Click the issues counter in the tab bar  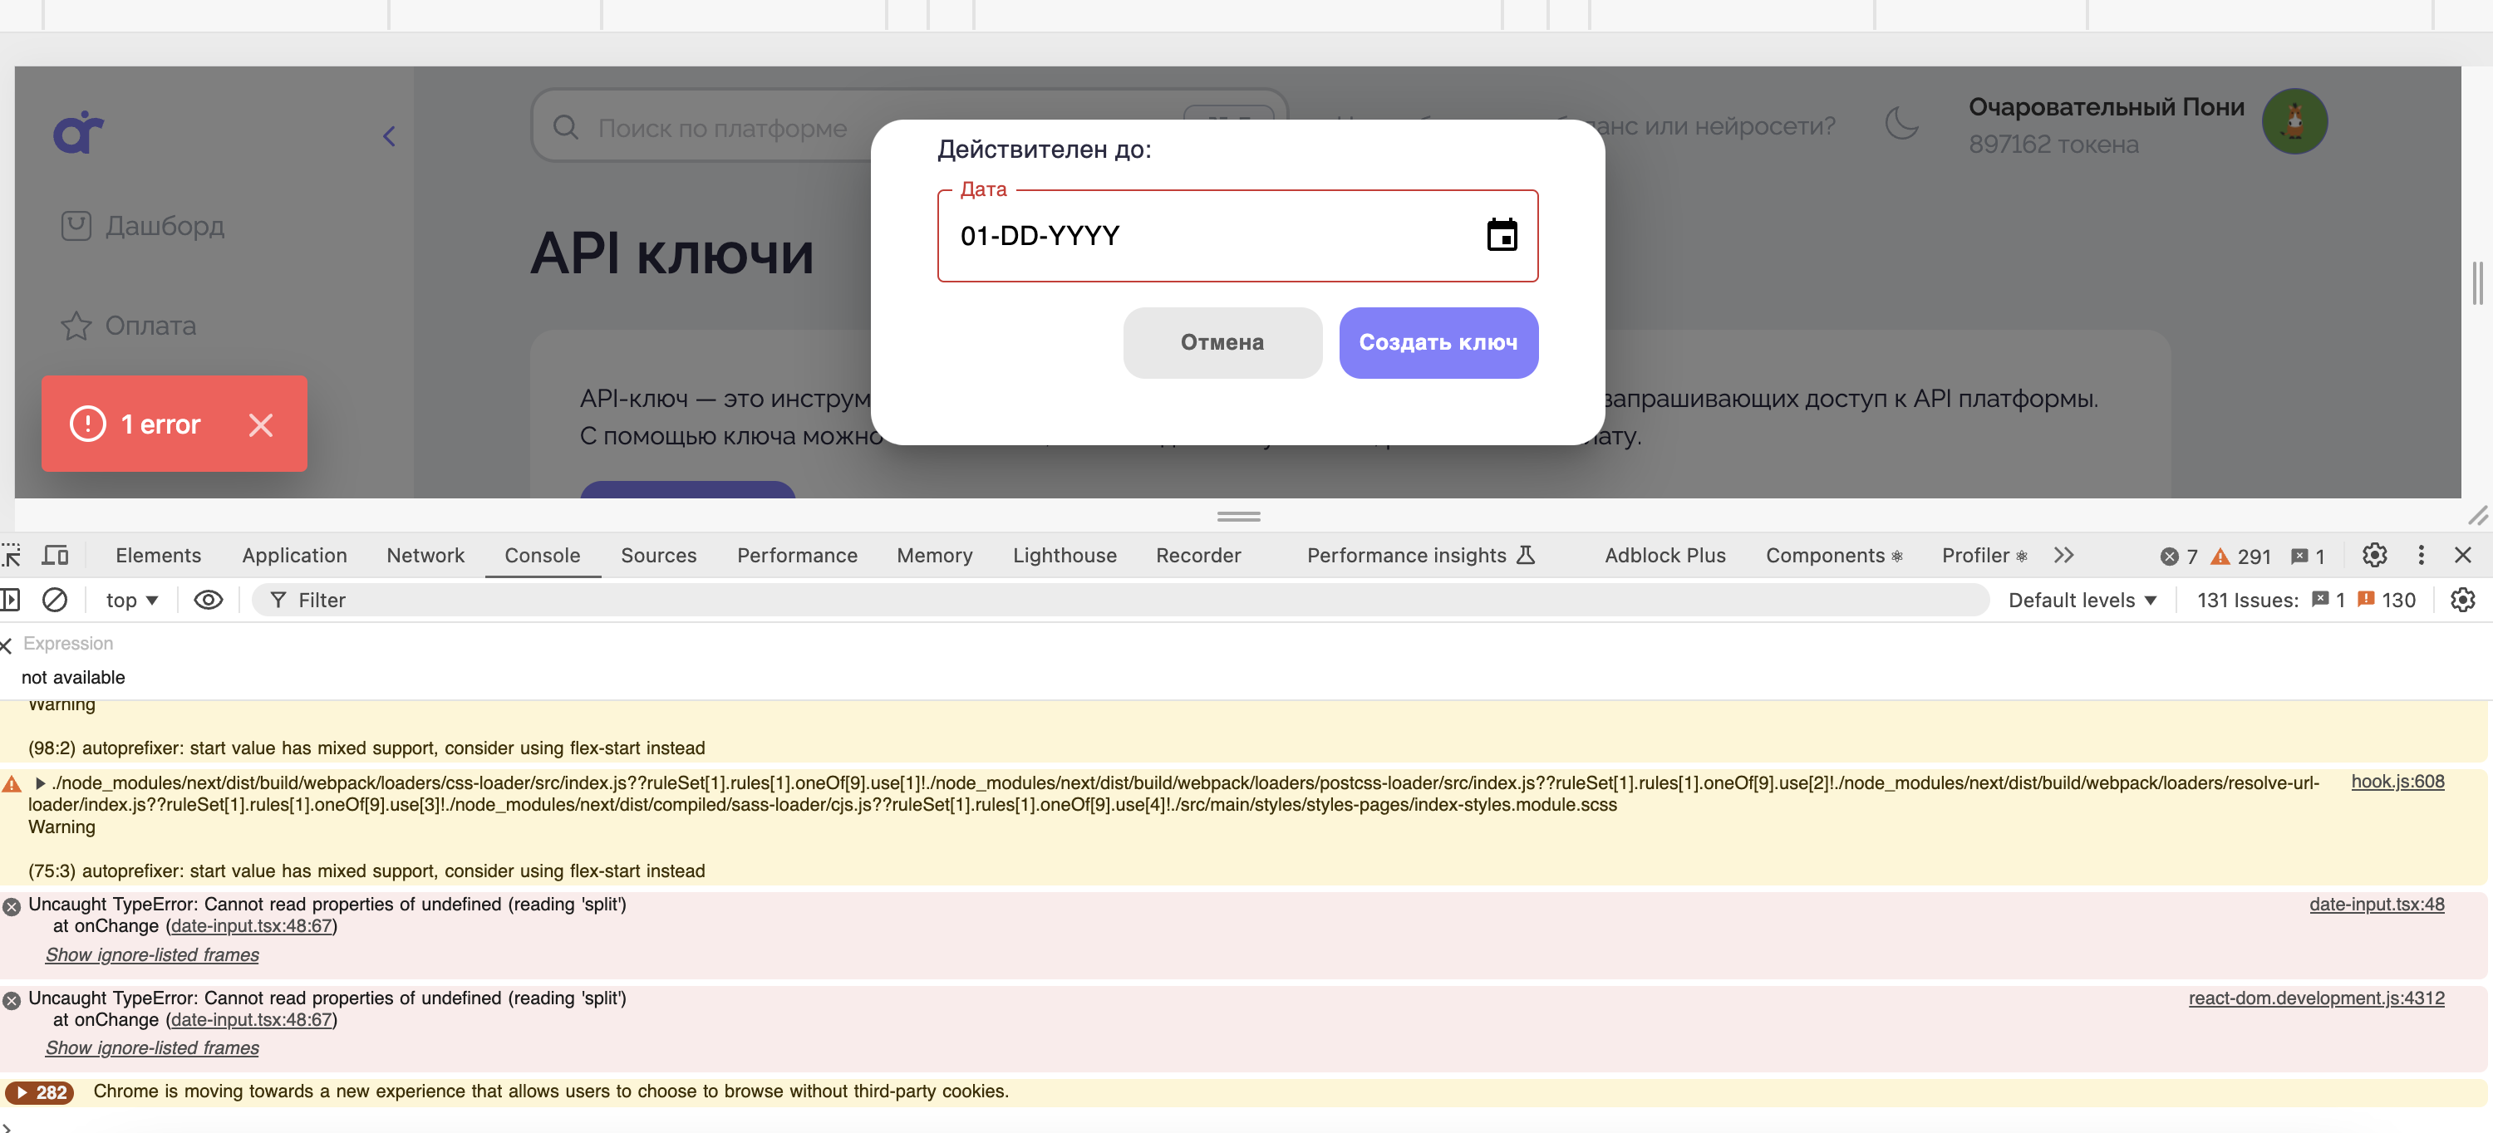(2307, 557)
